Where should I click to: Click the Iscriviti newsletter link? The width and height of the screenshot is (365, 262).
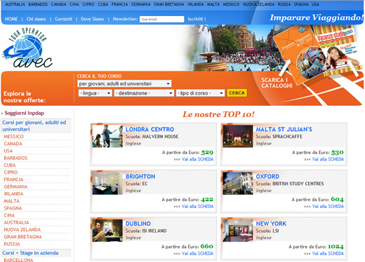pyautogui.click(x=197, y=19)
